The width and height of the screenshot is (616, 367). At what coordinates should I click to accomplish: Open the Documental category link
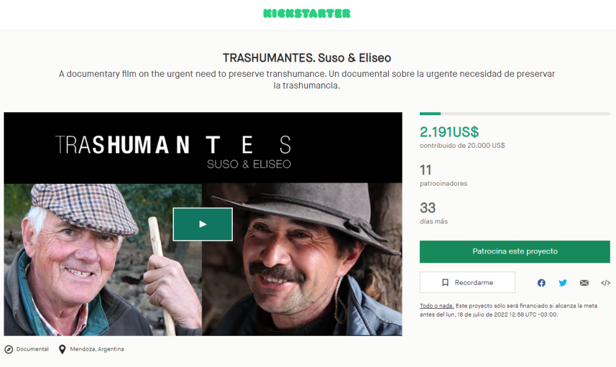(32, 349)
